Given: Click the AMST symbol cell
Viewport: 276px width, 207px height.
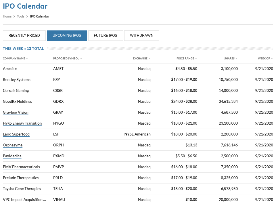Looking at the screenshot, I should (58, 69).
